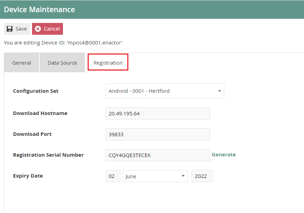
Task: Save the device configuration
Action: pyautogui.click(x=17, y=28)
